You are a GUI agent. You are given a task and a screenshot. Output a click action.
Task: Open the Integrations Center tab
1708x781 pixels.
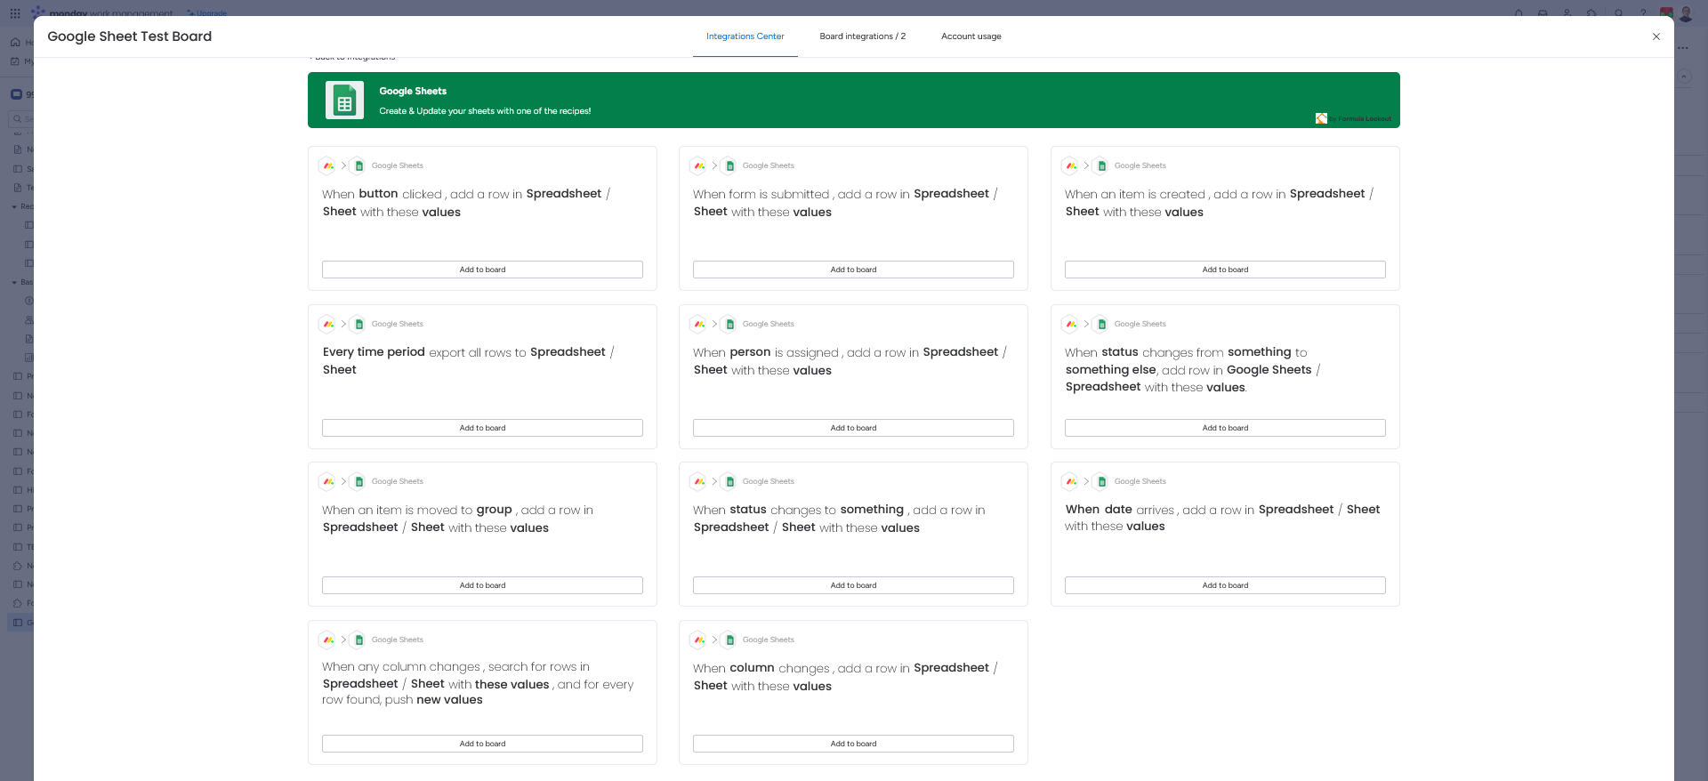tap(745, 36)
